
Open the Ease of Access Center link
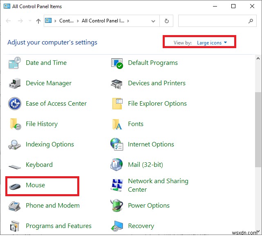pos(56,104)
